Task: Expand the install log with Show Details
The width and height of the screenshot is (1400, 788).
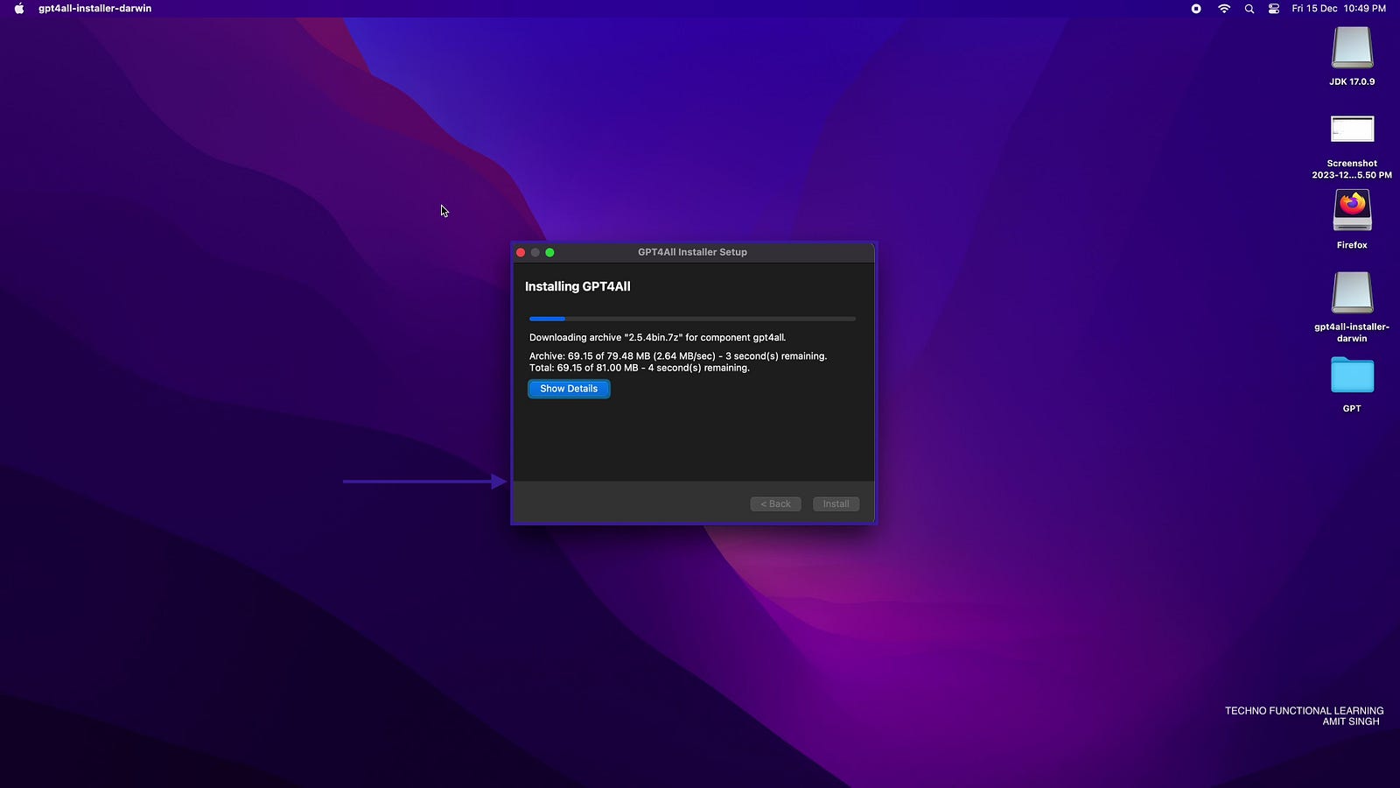Action: 569,389
